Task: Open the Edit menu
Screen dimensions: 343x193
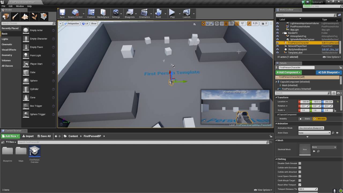Action: [x=10, y=6]
